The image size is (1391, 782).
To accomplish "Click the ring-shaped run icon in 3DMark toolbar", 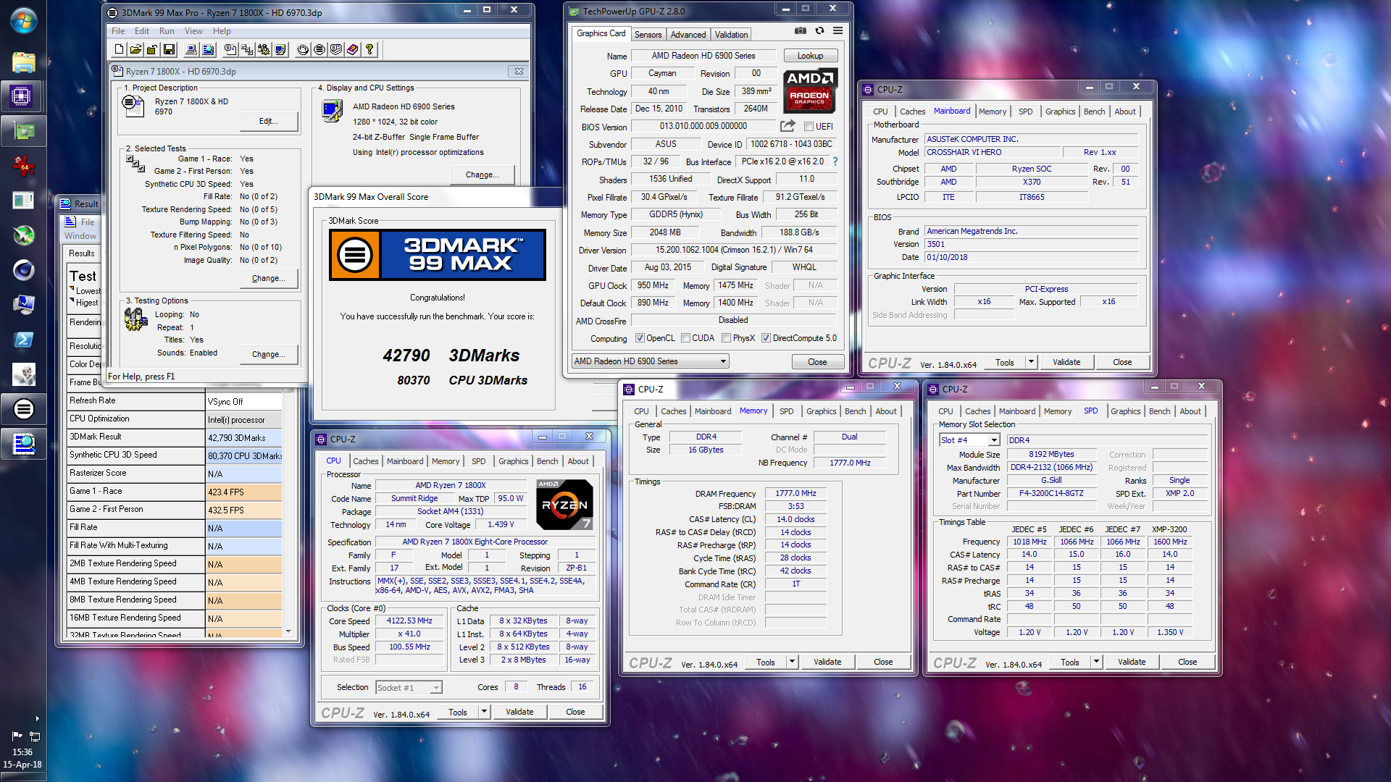I will click(x=303, y=49).
